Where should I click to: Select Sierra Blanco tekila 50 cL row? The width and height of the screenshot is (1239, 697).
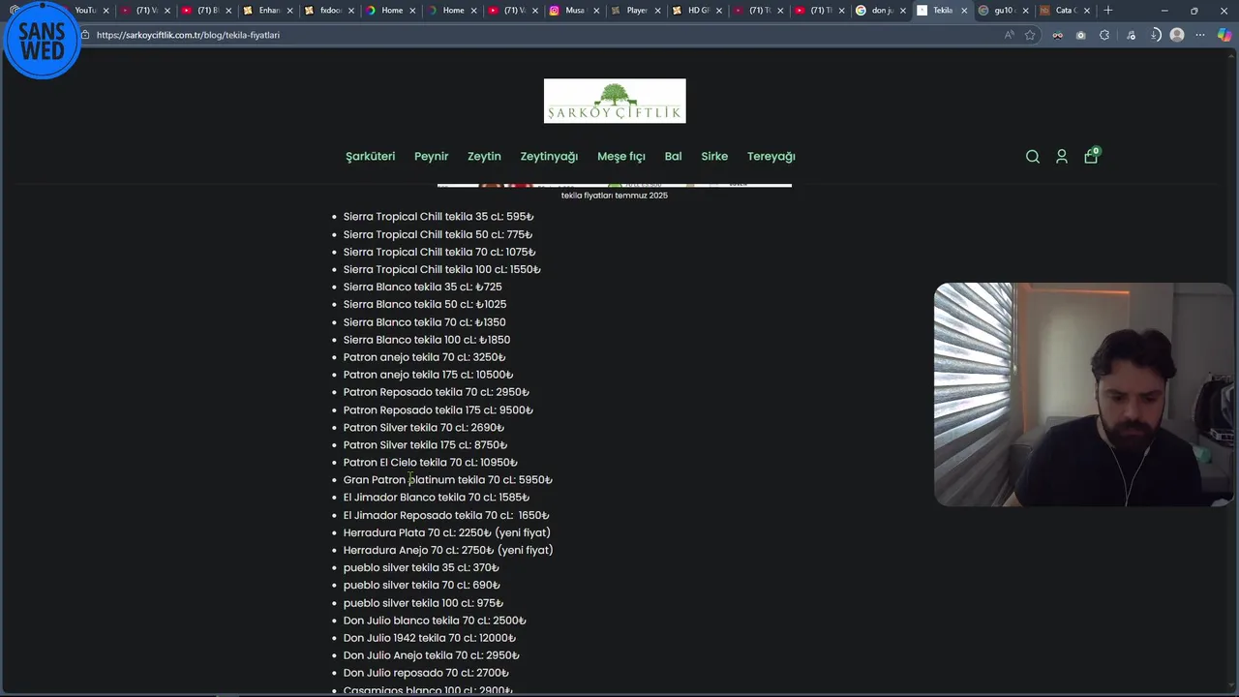tap(424, 304)
